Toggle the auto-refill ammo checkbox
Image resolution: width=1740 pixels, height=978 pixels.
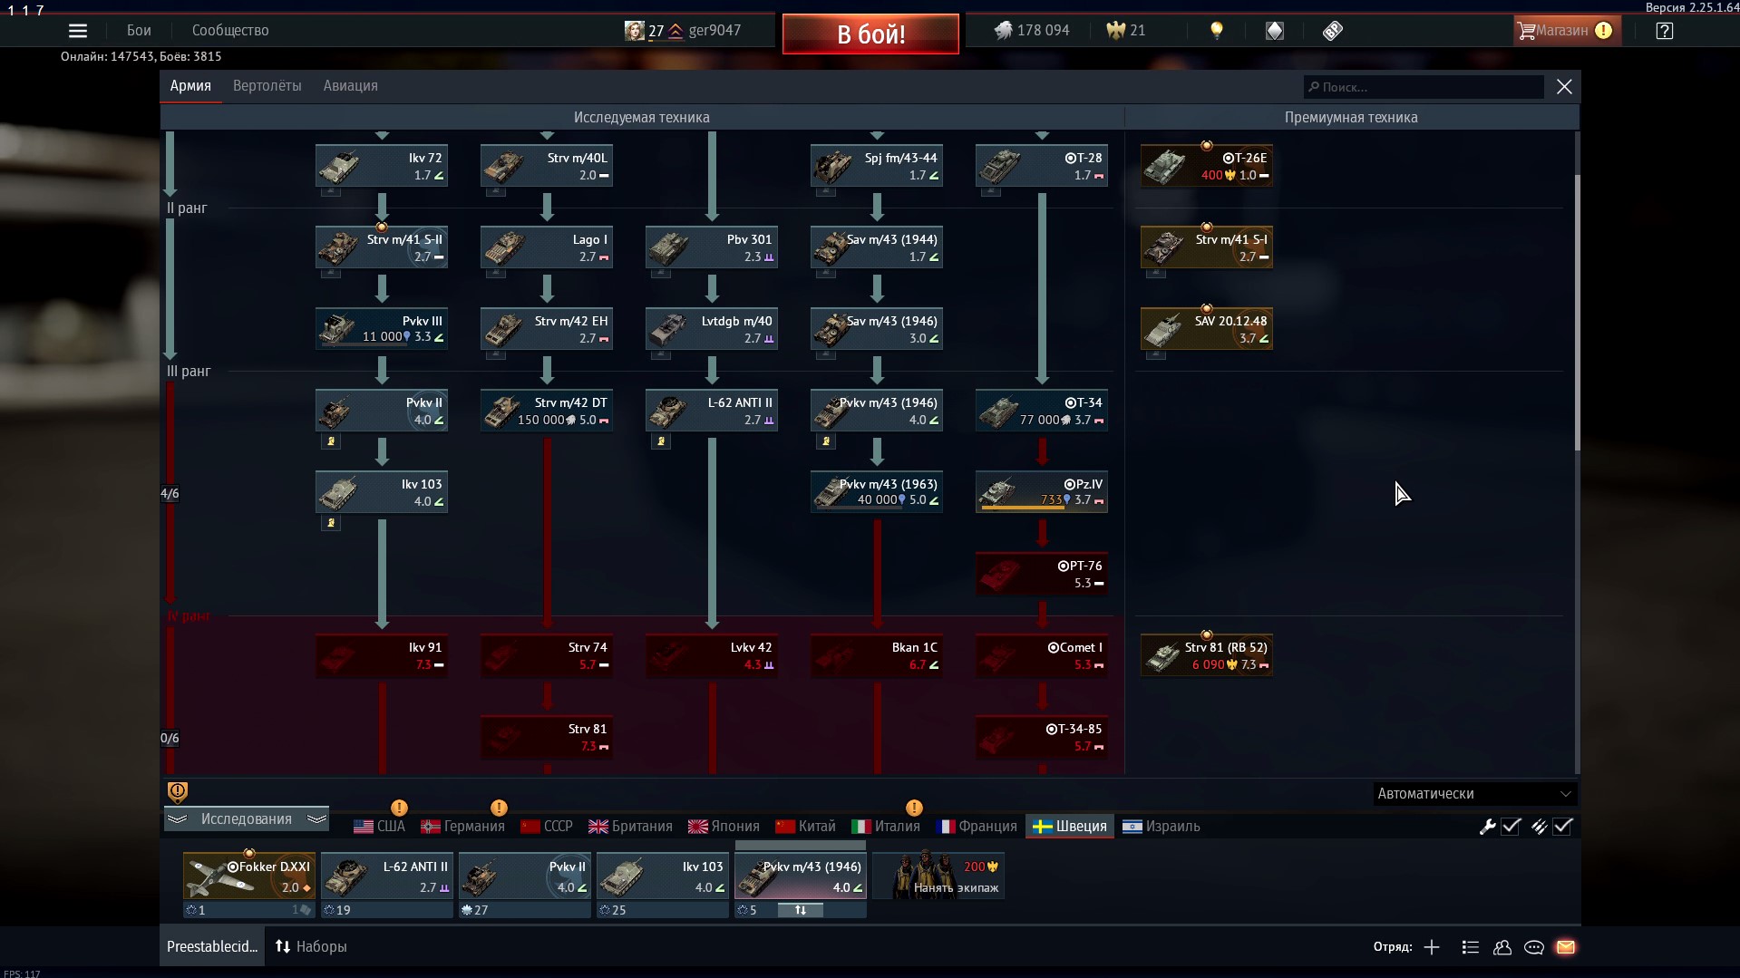[1562, 827]
